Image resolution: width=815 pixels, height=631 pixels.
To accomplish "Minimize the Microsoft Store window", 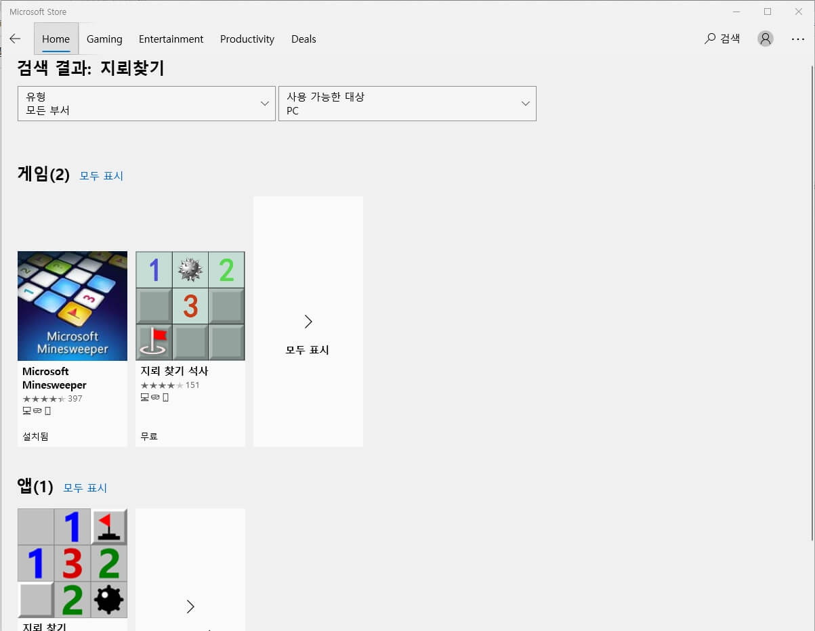I will coord(736,12).
